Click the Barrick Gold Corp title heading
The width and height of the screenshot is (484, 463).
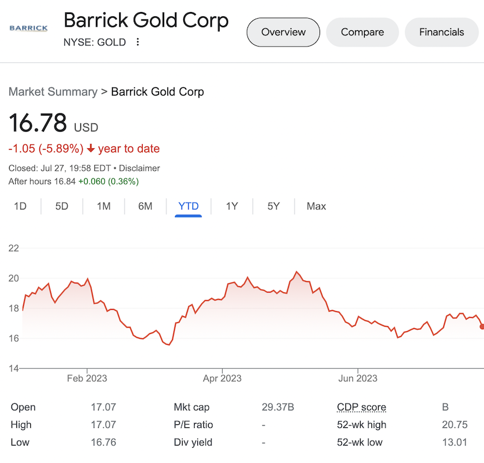pos(146,21)
